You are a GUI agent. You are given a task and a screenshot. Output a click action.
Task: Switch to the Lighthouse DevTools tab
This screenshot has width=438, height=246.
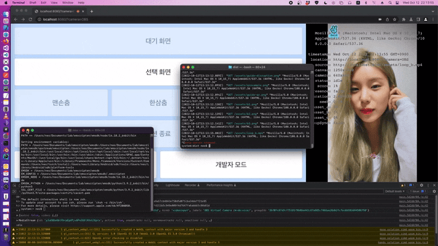172,185
